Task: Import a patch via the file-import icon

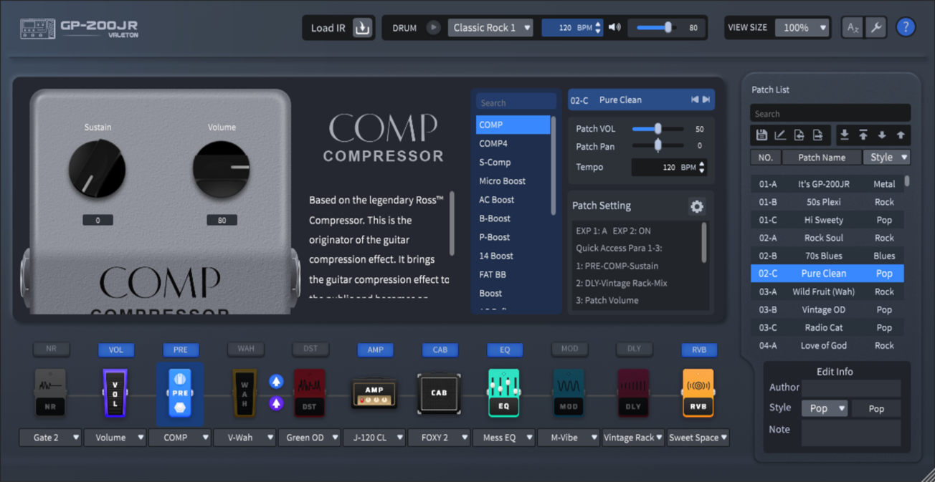Action: pyautogui.click(x=798, y=135)
